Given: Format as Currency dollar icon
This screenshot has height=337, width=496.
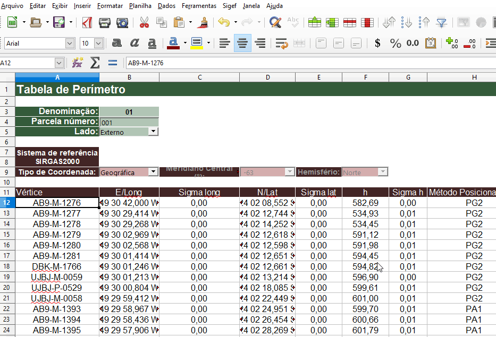Looking at the screenshot, I should [x=377, y=43].
